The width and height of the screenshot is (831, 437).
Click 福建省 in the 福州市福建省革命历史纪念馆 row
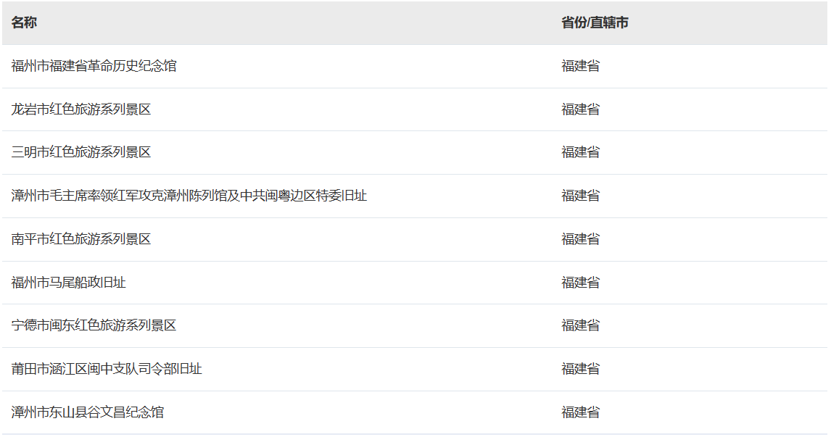pyautogui.click(x=580, y=66)
